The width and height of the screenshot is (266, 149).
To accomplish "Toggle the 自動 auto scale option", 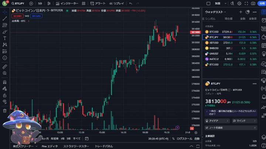I will (197, 139).
